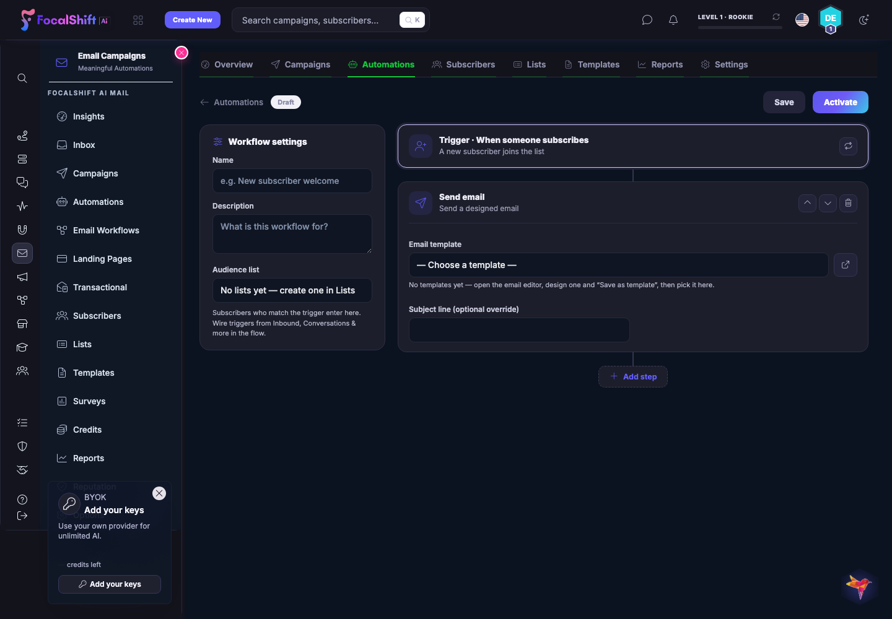Click the search icon in left rail
This screenshot has height=619, width=892.
[x=22, y=78]
